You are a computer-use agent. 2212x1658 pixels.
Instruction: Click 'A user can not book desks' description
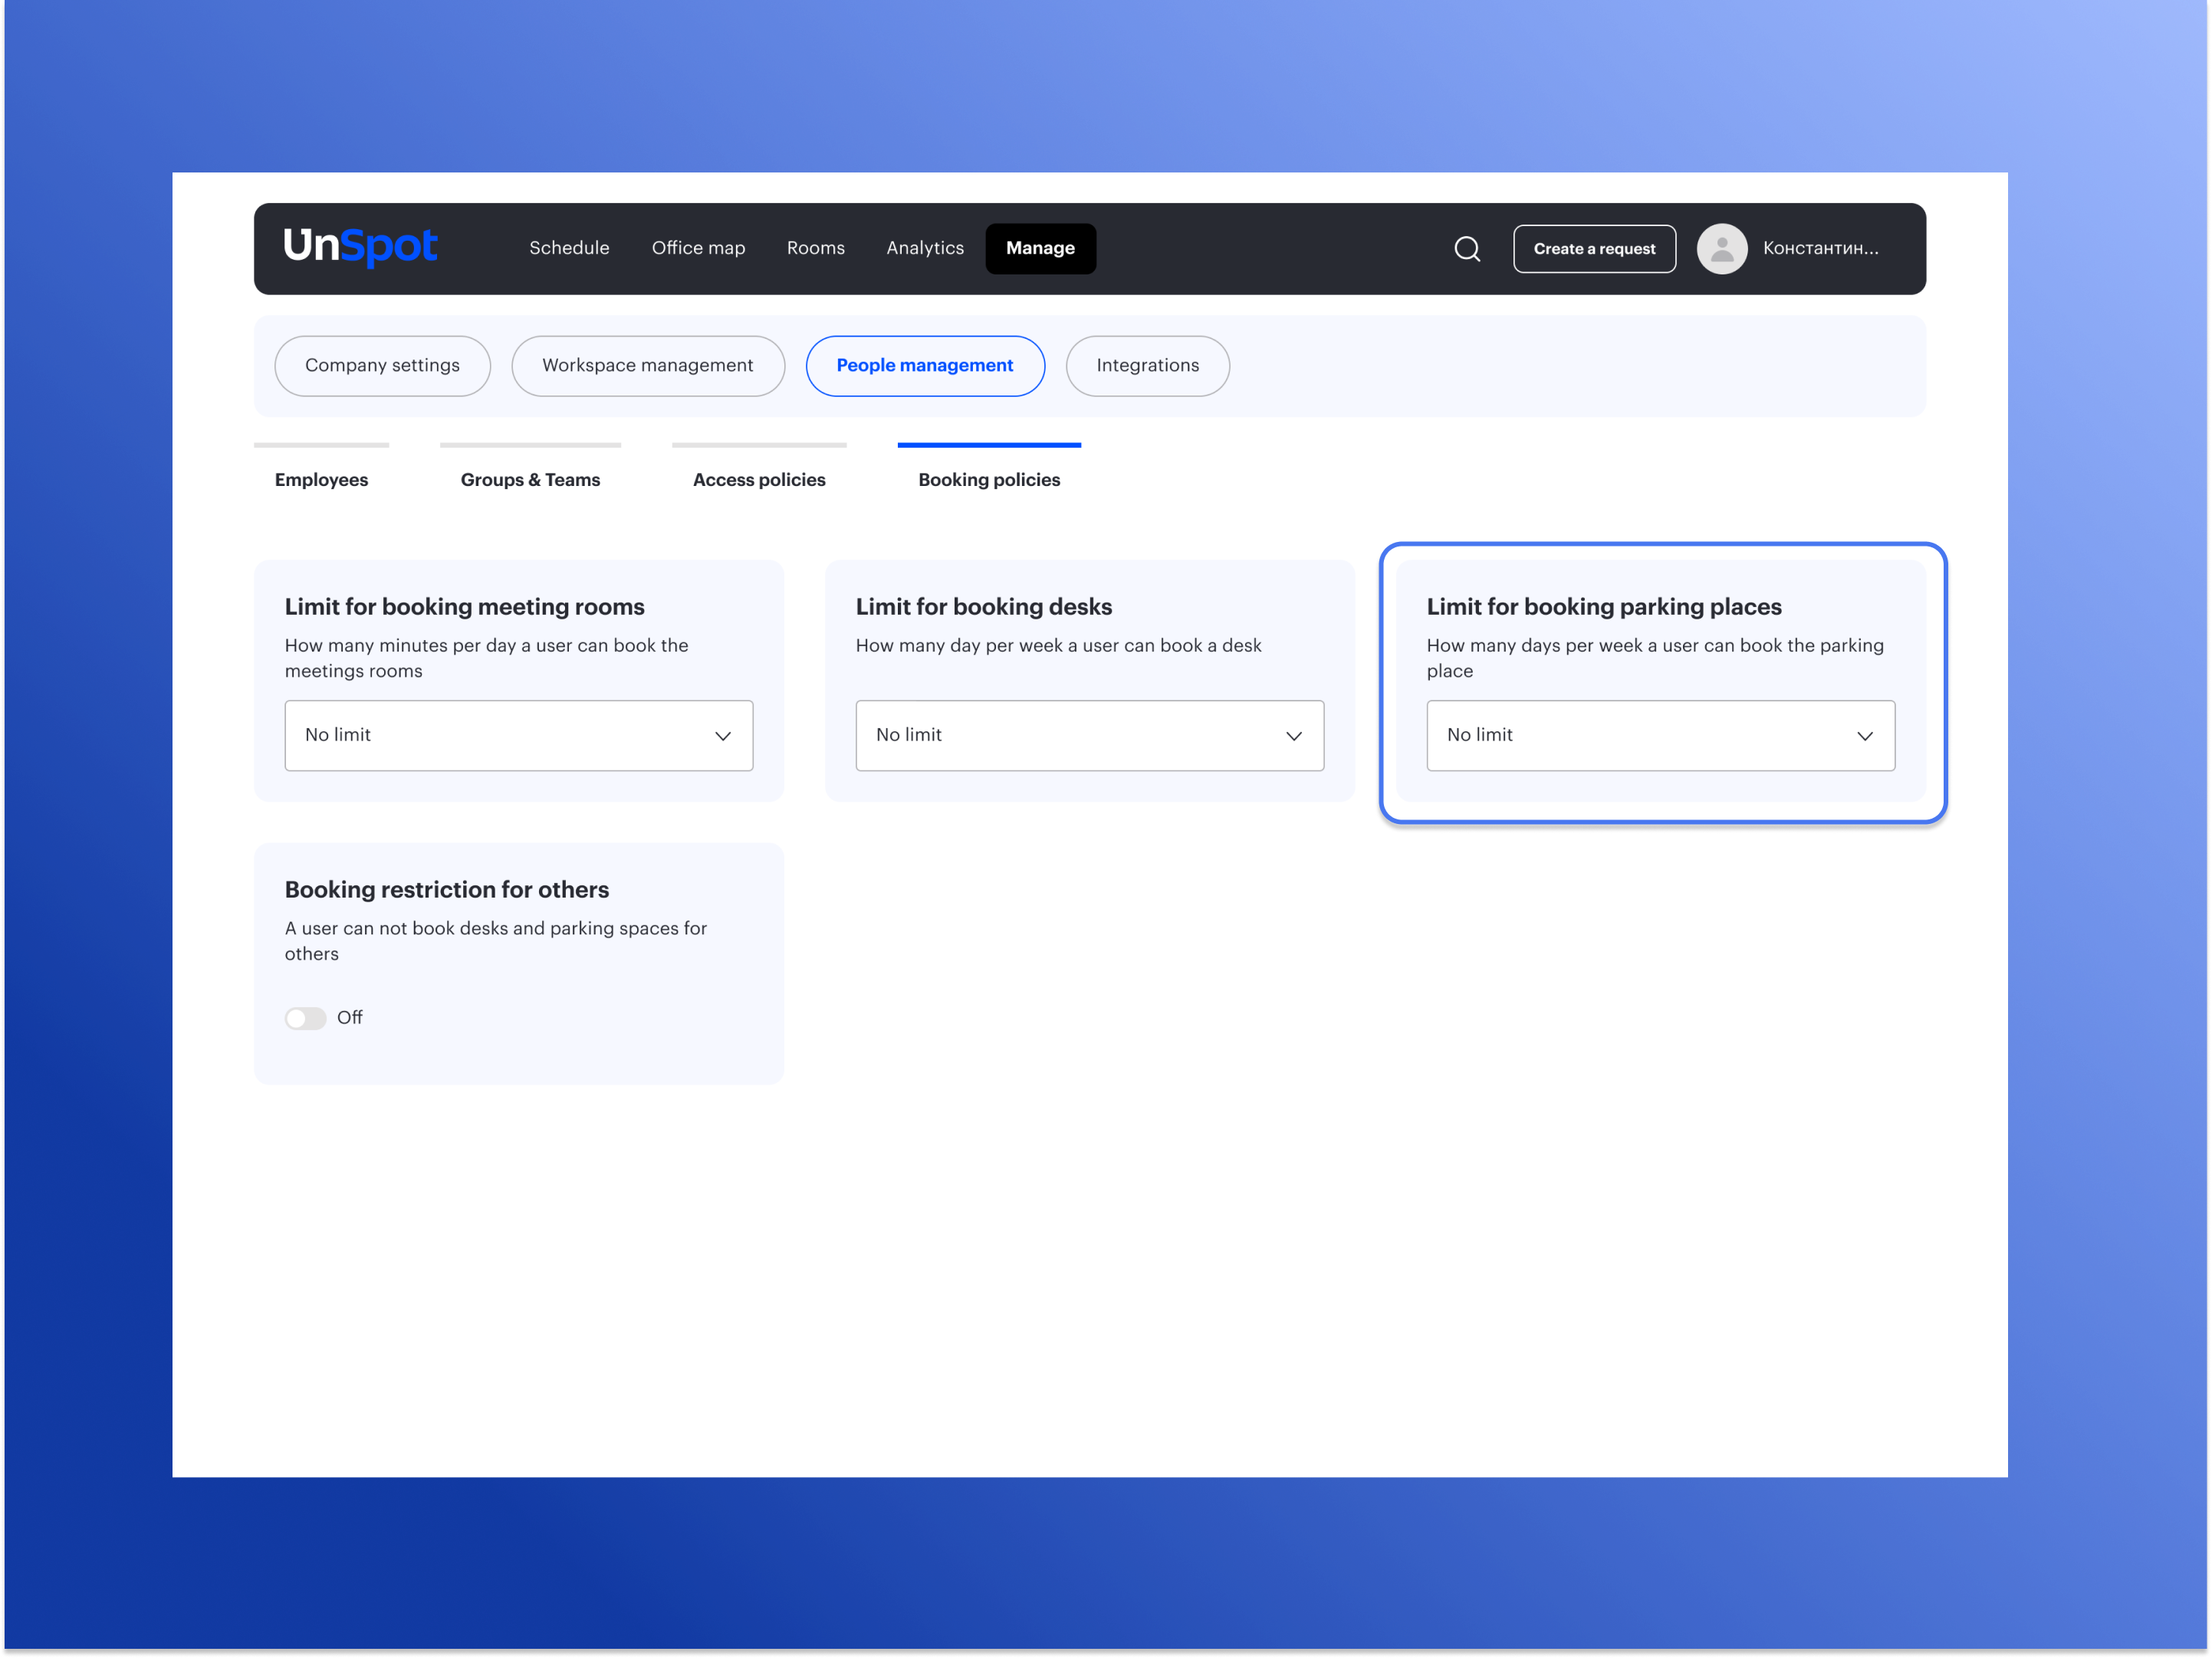point(496,941)
